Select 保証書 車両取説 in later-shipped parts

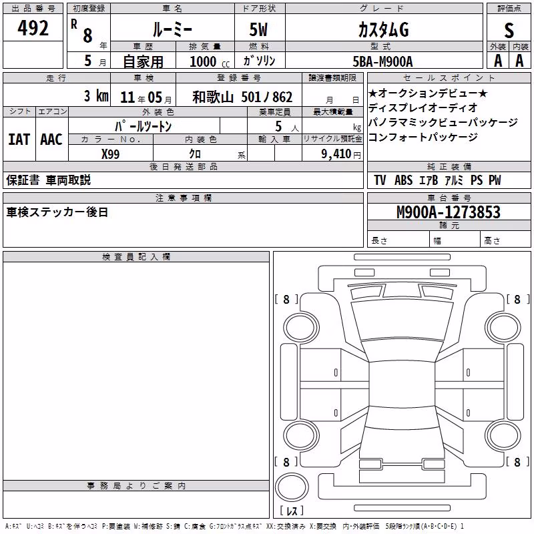(x=48, y=180)
